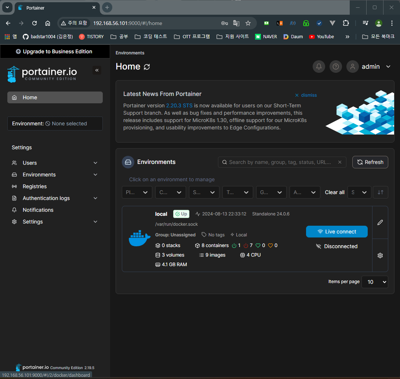
Task: Select Home in the sidebar
Action: coord(55,97)
